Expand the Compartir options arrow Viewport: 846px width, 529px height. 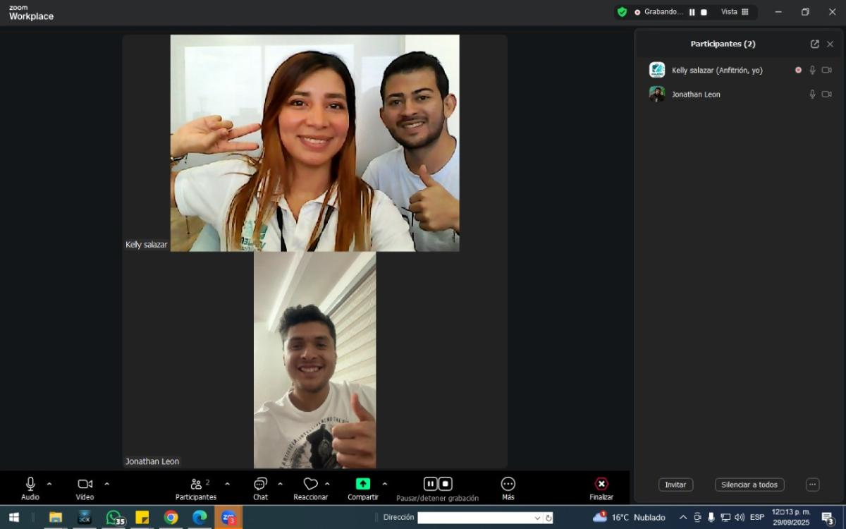(384, 484)
